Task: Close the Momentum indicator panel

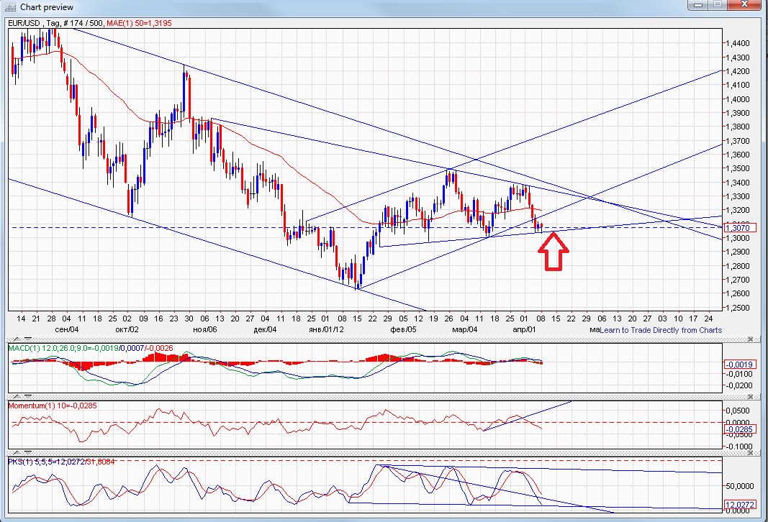Action: pyautogui.click(x=750, y=396)
